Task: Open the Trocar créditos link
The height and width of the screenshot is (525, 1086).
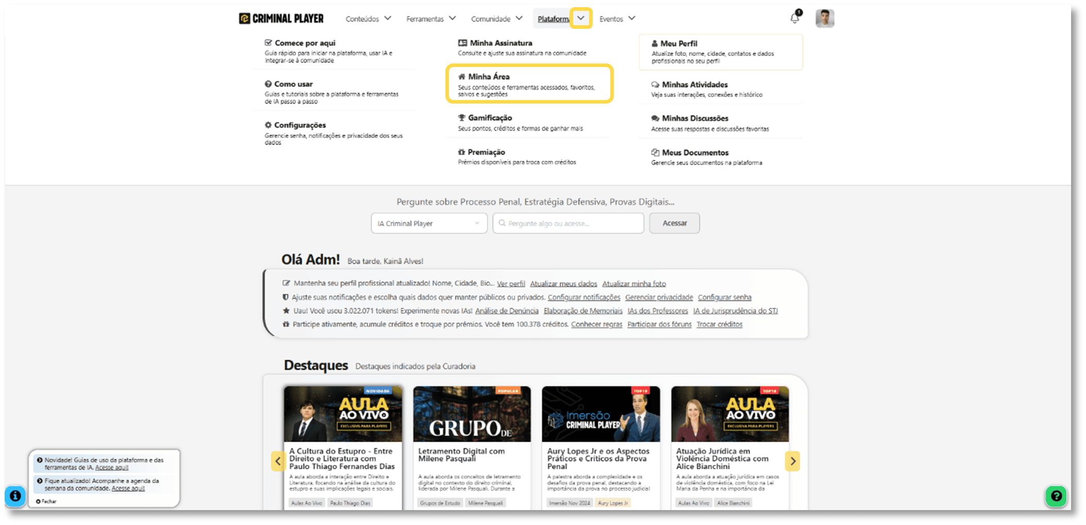Action: (720, 324)
